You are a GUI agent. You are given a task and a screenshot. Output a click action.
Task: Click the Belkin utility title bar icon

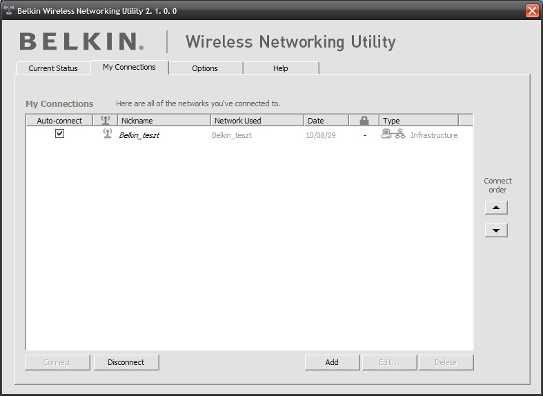pos(9,10)
